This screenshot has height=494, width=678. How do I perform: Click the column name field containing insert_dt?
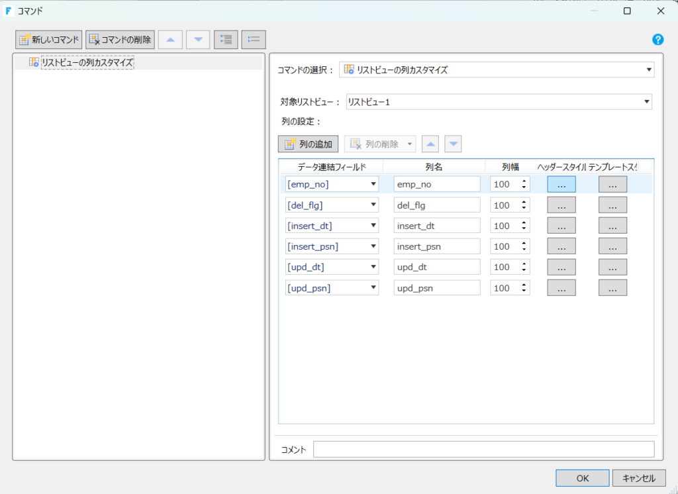pyautogui.click(x=436, y=226)
